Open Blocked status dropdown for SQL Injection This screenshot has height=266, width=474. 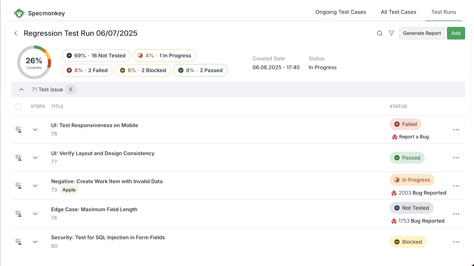[408, 242]
